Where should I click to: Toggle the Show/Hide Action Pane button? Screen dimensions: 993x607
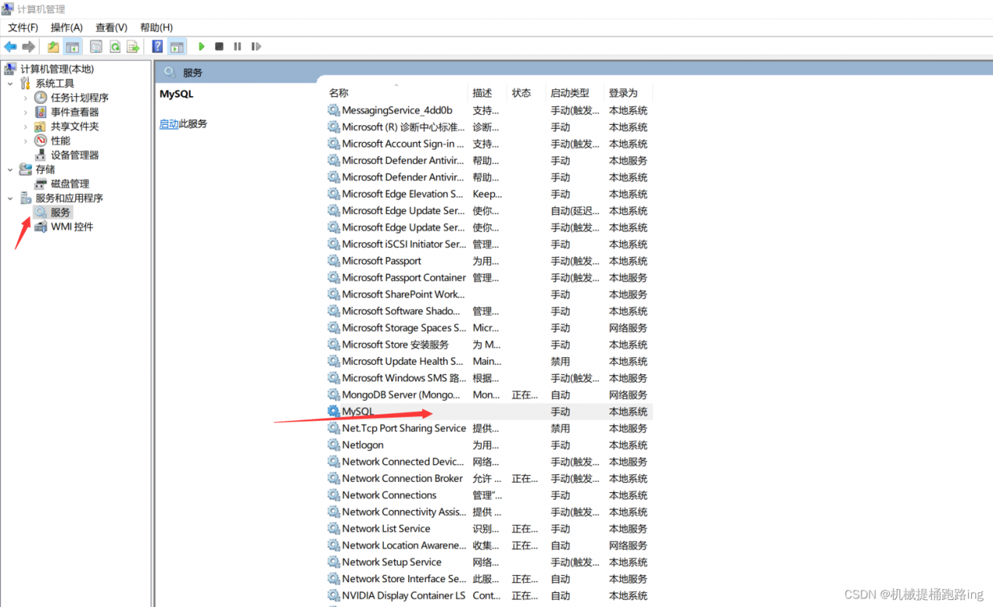point(177,47)
